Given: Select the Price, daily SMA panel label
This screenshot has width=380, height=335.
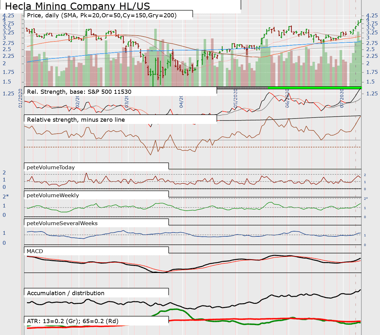Looking at the screenshot, I should (102, 15).
